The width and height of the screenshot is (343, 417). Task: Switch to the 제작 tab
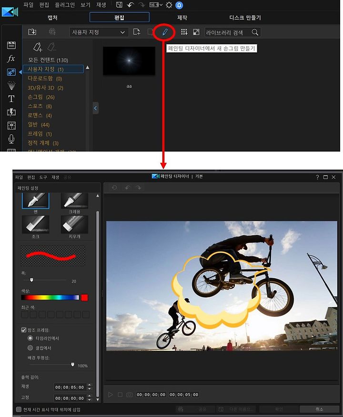(x=182, y=18)
